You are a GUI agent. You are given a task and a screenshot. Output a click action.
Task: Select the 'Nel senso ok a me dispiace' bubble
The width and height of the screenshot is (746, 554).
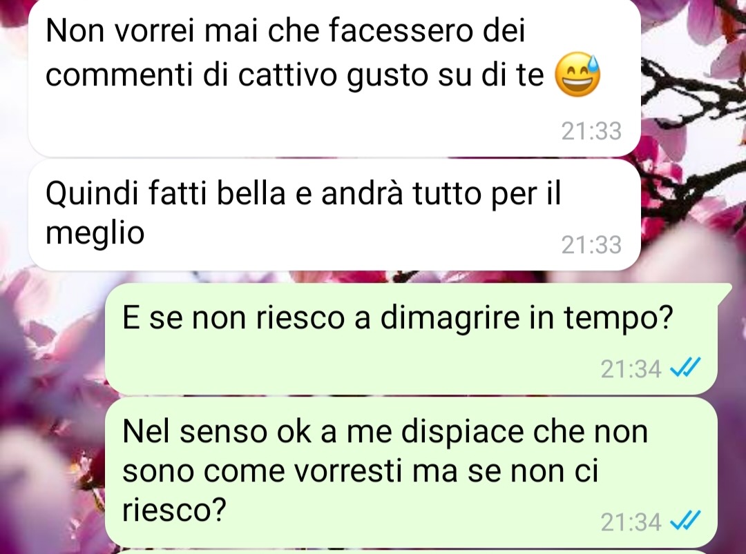click(x=411, y=472)
